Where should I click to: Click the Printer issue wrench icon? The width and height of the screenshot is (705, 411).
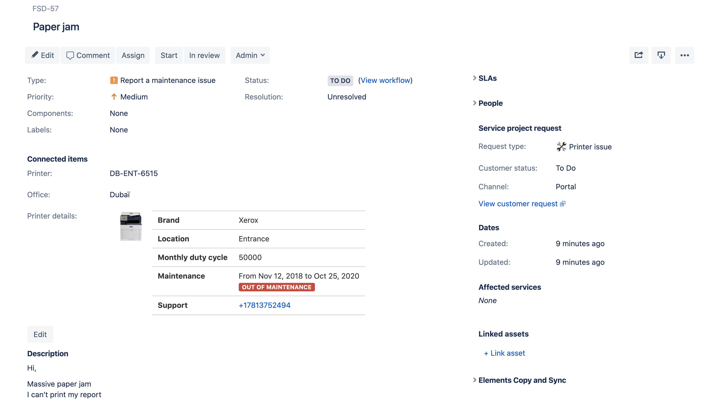(x=561, y=147)
